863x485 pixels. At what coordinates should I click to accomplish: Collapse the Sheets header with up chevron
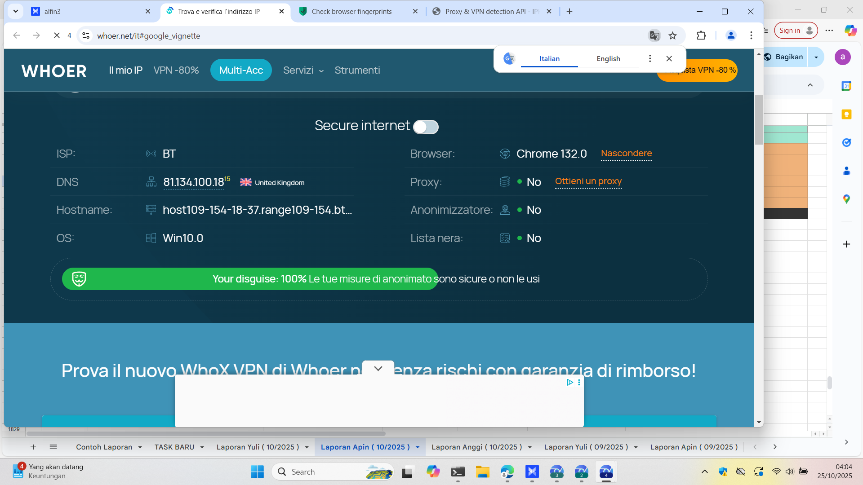810,85
